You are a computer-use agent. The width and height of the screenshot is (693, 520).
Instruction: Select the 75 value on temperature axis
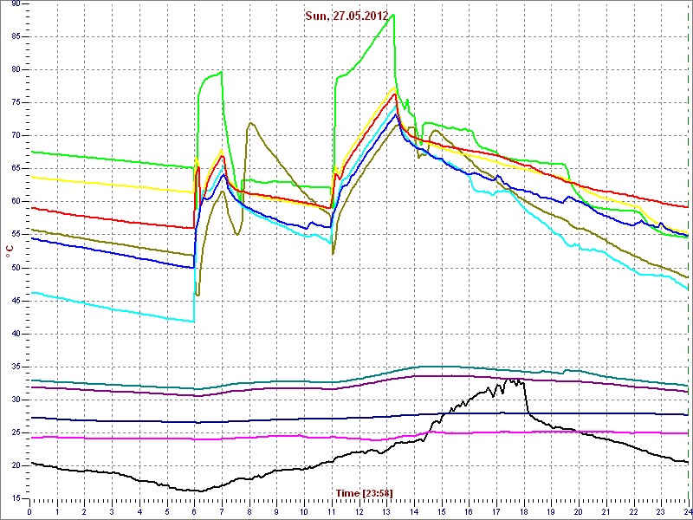(x=16, y=103)
